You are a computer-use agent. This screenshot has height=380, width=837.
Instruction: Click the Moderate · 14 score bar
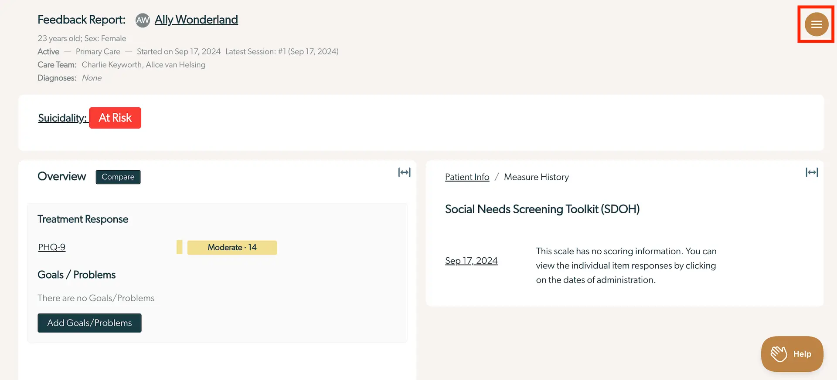pos(232,247)
